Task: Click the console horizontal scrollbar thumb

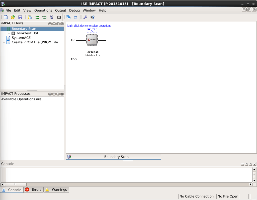Action: pyautogui.click(x=15, y=184)
